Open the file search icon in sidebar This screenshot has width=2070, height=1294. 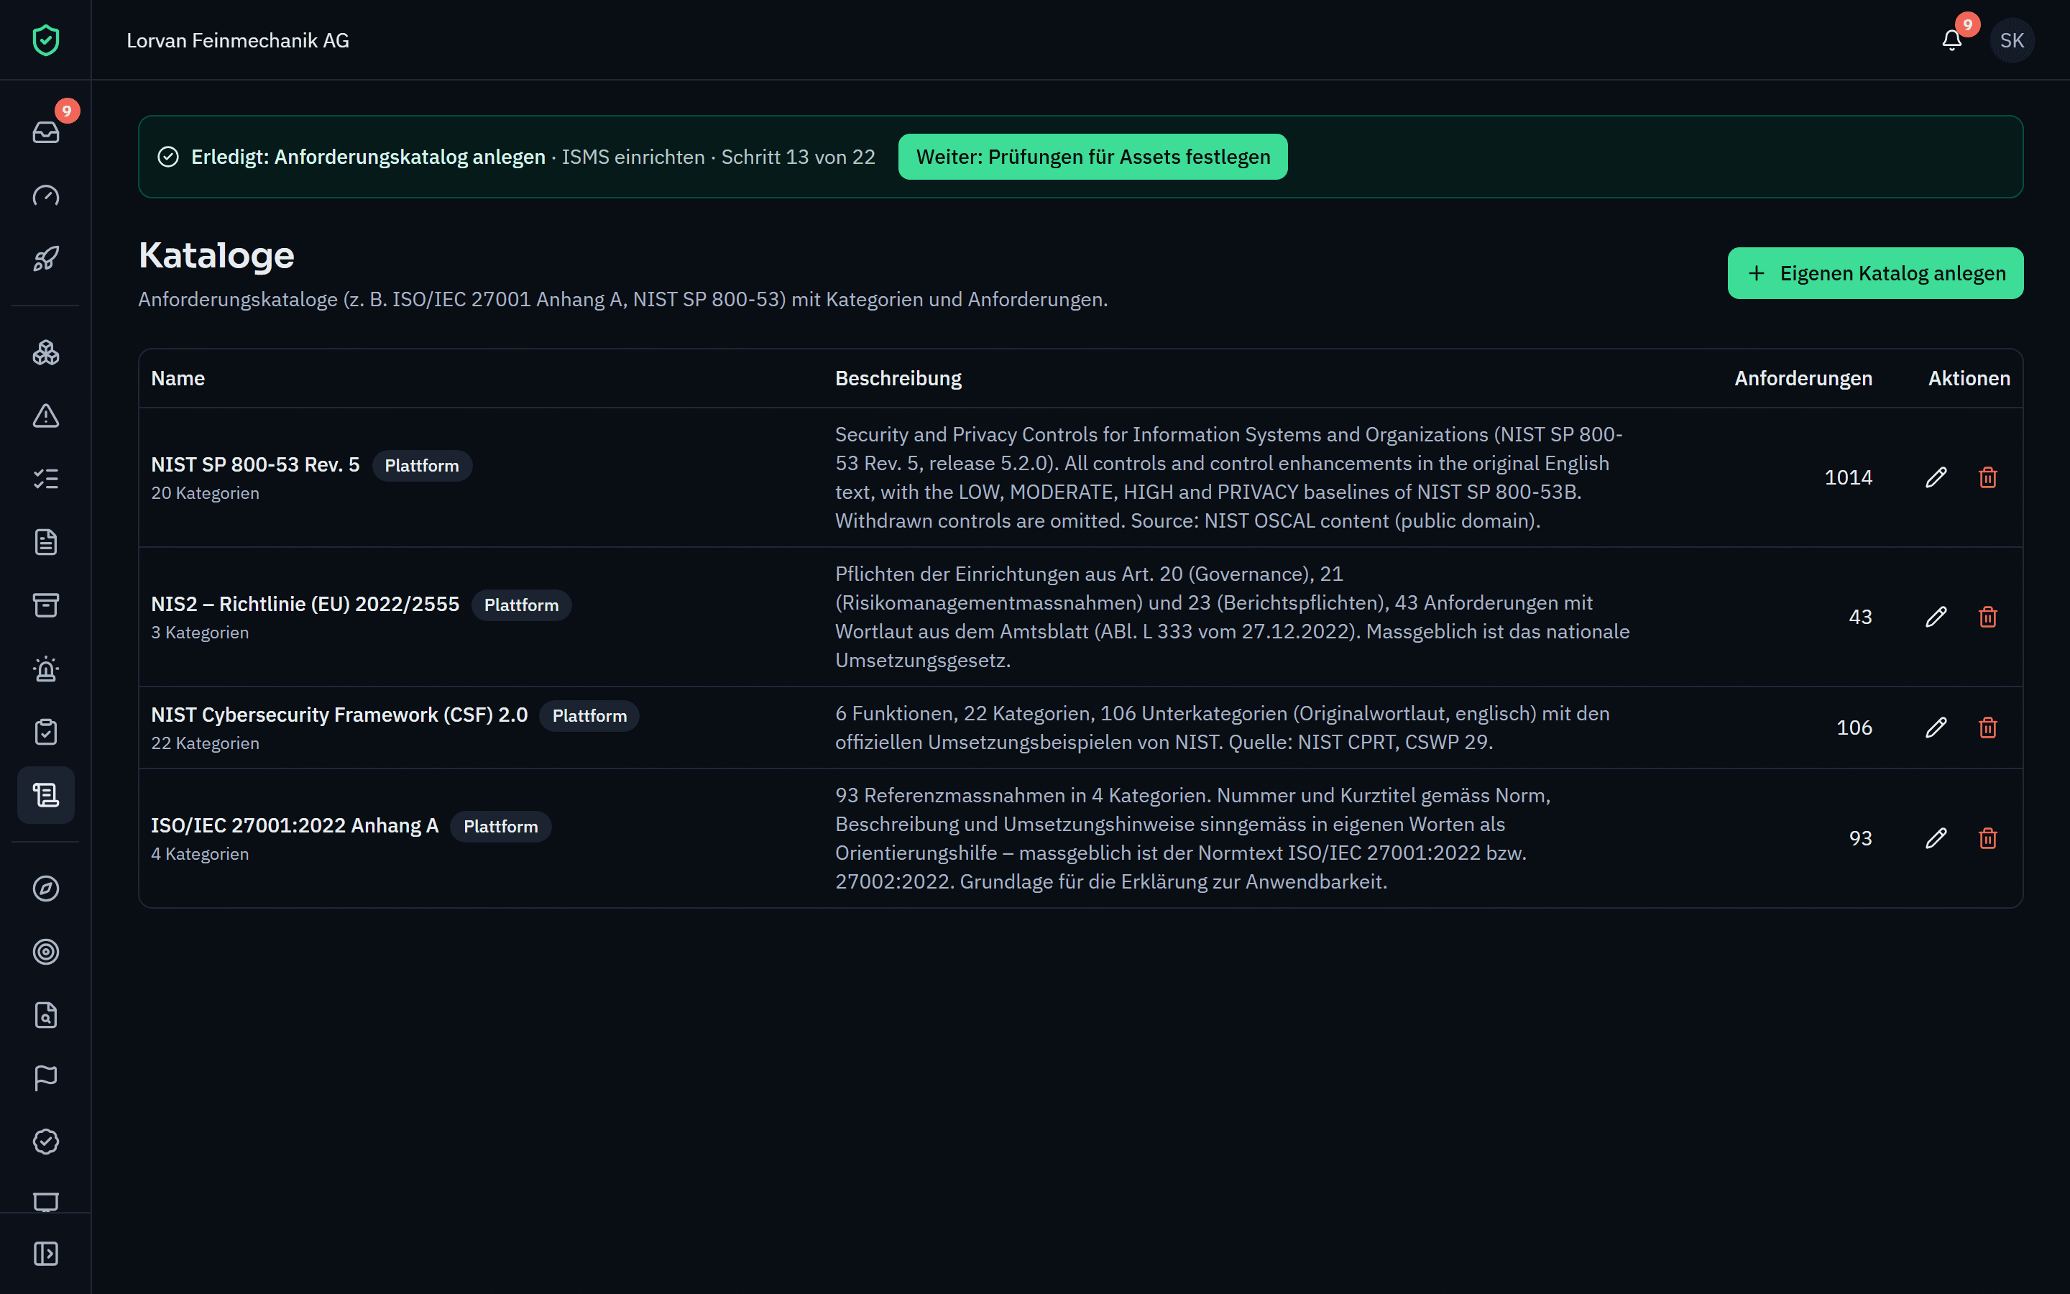coord(45,1015)
